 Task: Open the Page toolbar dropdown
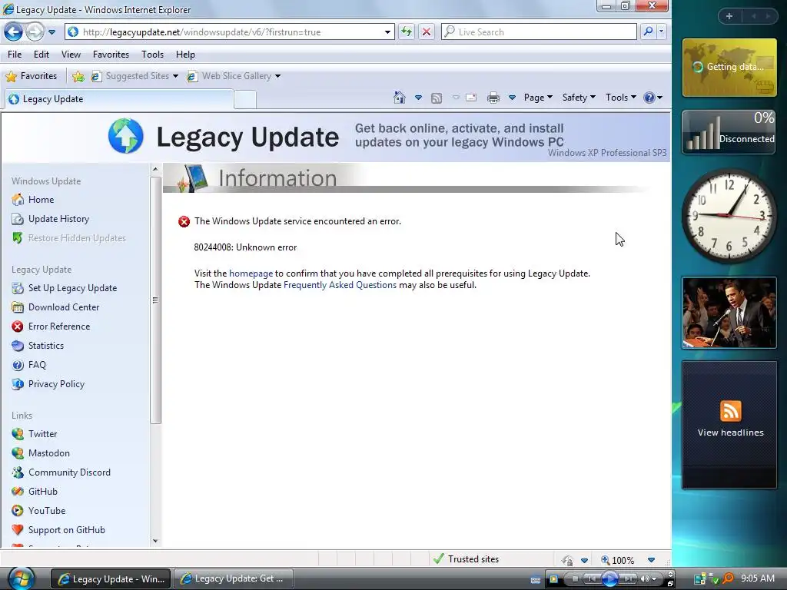pos(537,98)
